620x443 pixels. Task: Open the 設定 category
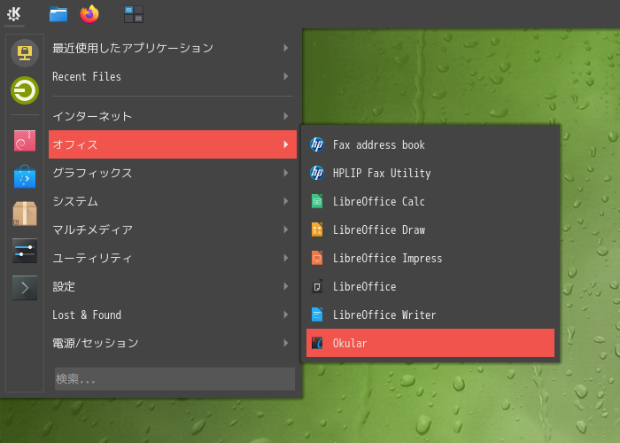[x=173, y=286]
